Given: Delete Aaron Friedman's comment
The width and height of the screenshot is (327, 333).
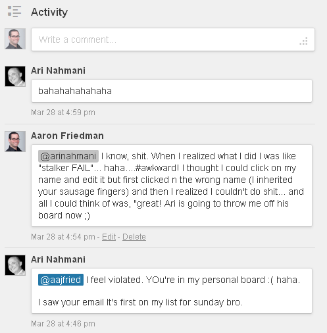Looking at the screenshot, I should (x=134, y=237).
